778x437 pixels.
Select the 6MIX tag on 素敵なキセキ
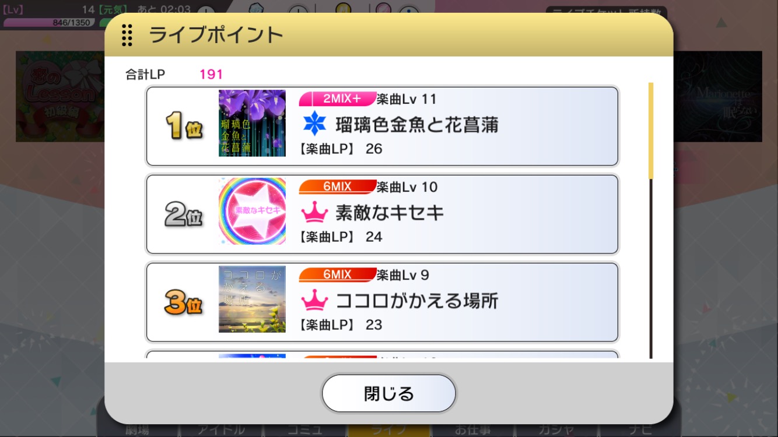pyautogui.click(x=337, y=187)
